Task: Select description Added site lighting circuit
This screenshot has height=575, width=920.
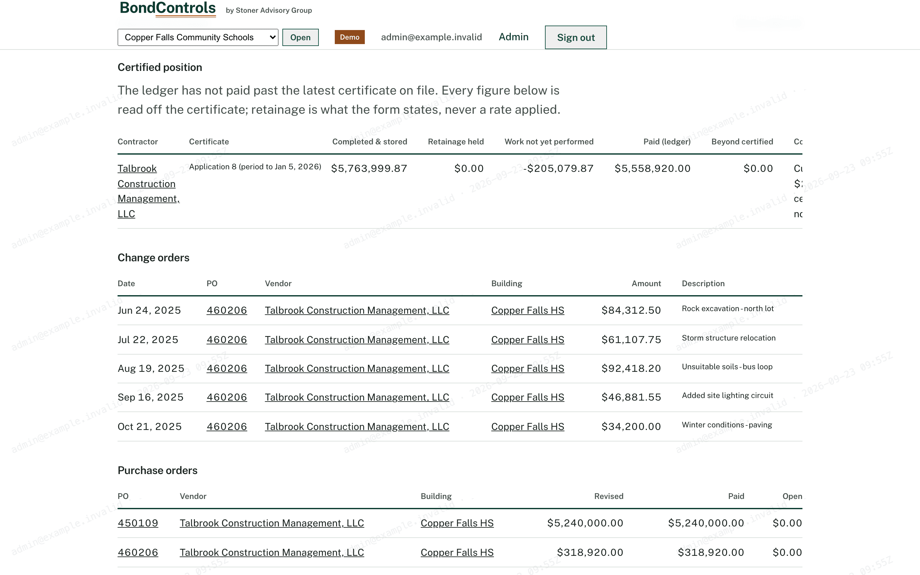Action: 727,395
